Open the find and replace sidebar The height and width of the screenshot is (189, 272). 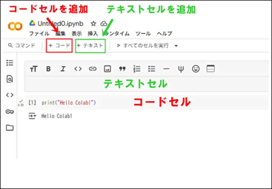tap(10, 79)
